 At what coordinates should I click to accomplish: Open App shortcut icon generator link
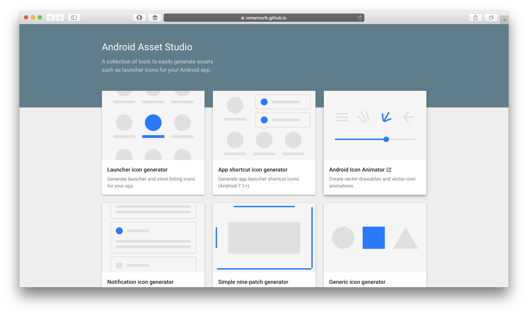[253, 170]
